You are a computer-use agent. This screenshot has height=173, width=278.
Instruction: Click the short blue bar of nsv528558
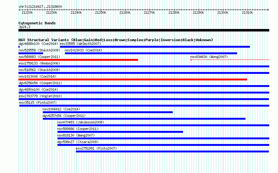point(31,53)
